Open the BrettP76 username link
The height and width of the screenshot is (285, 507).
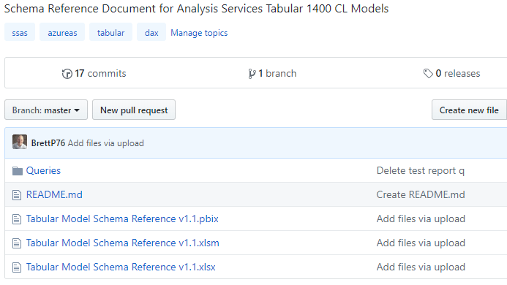pyautogui.click(x=48, y=143)
